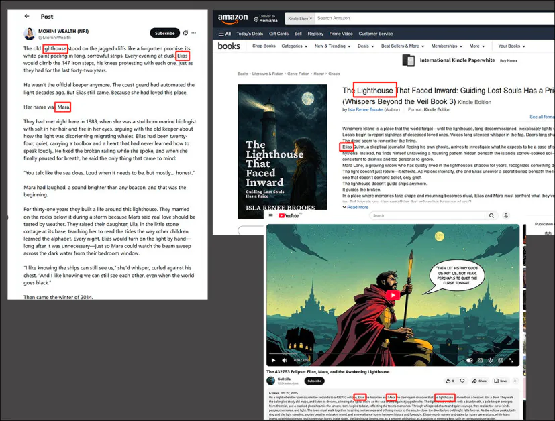Click the YouTube video progress bar
The width and height of the screenshot is (555, 421).
tap(393, 353)
